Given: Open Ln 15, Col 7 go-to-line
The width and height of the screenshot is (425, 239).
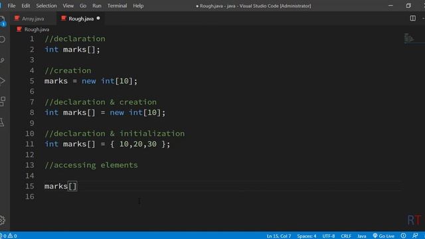Looking at the screenshot, I should (x=279, y=236).
